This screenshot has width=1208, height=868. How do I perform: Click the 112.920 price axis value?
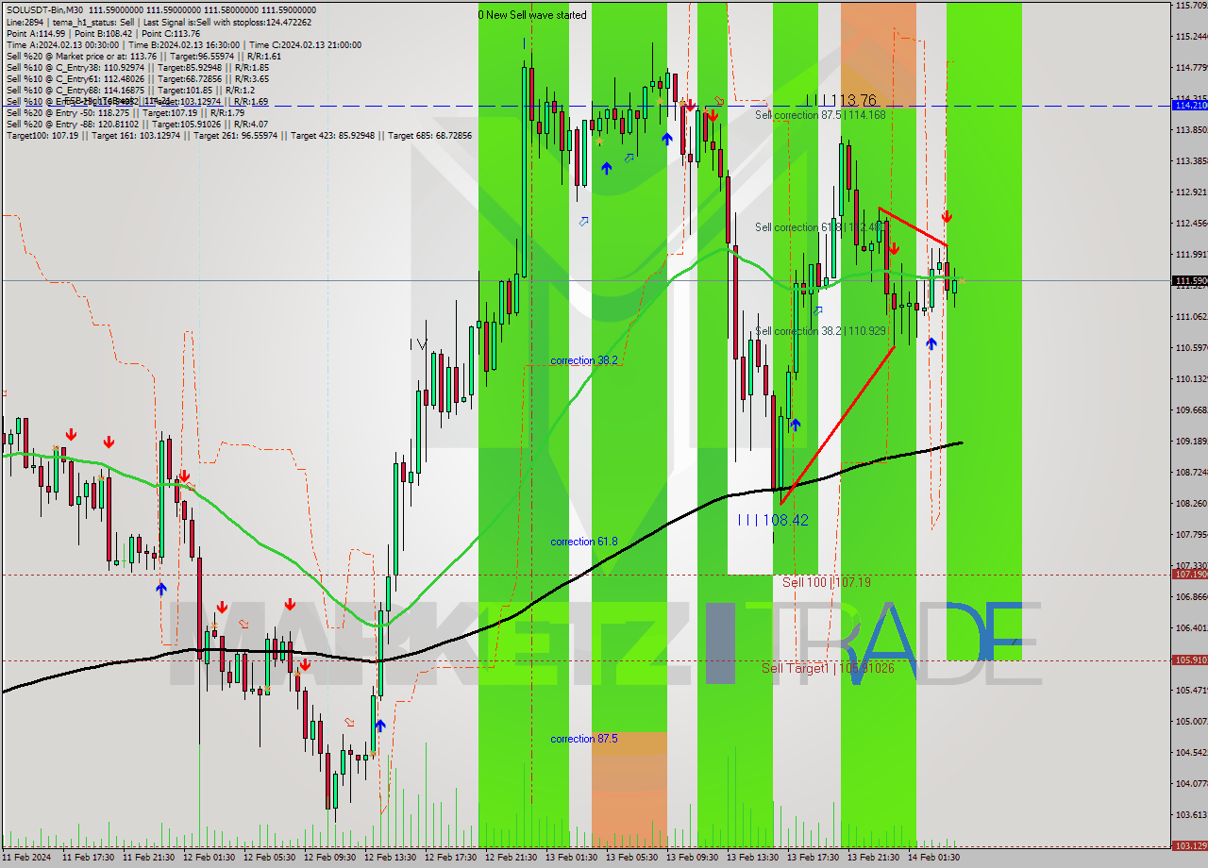coord(1191,192)
